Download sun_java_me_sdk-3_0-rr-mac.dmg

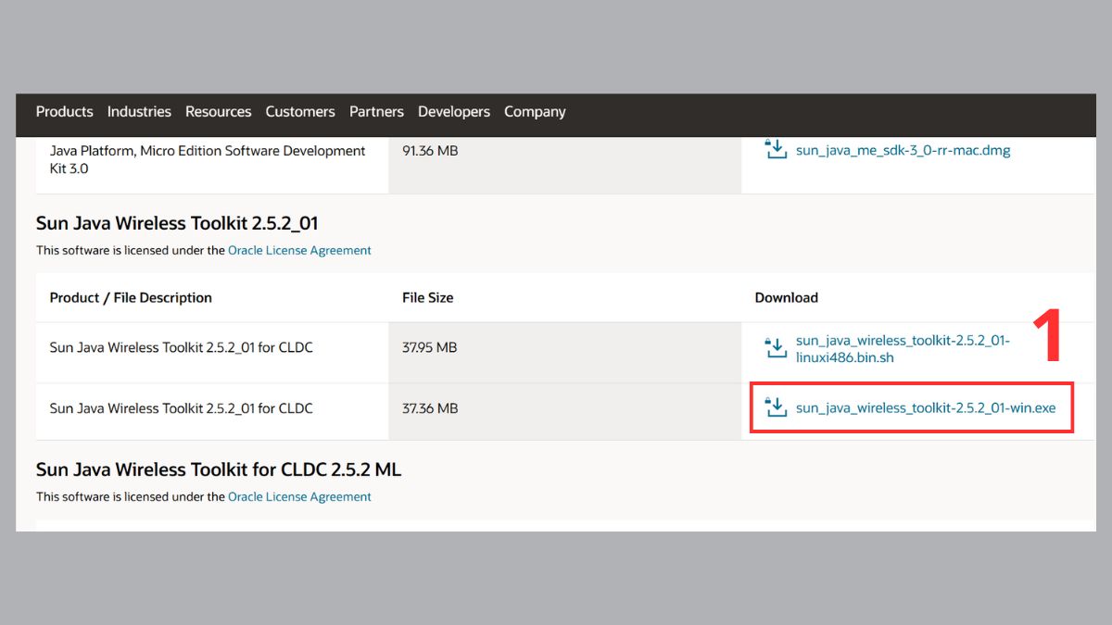(x=903, y=151)
